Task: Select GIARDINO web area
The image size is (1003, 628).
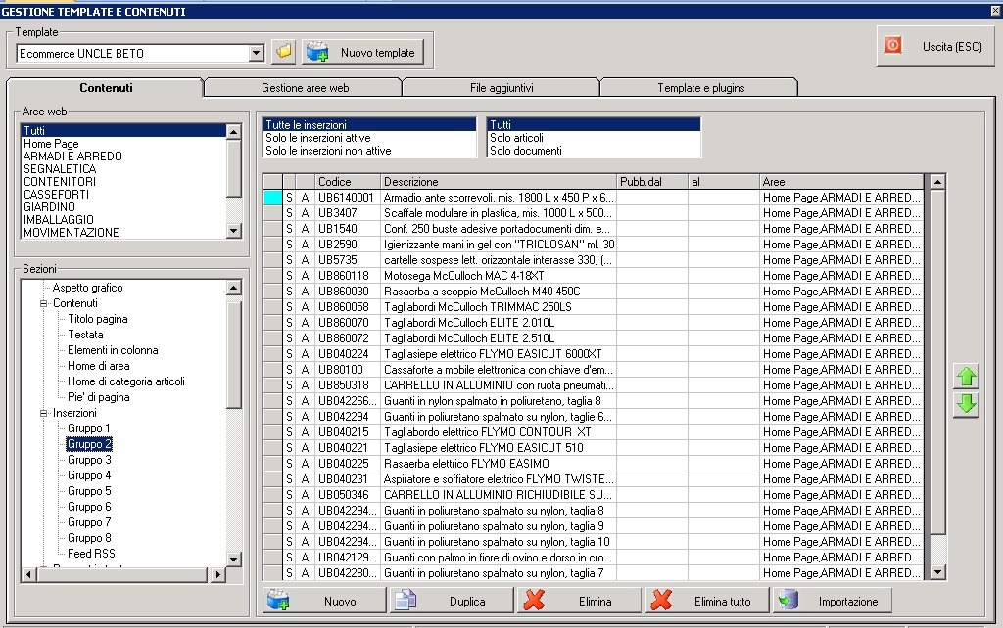Action: [124, 207]
